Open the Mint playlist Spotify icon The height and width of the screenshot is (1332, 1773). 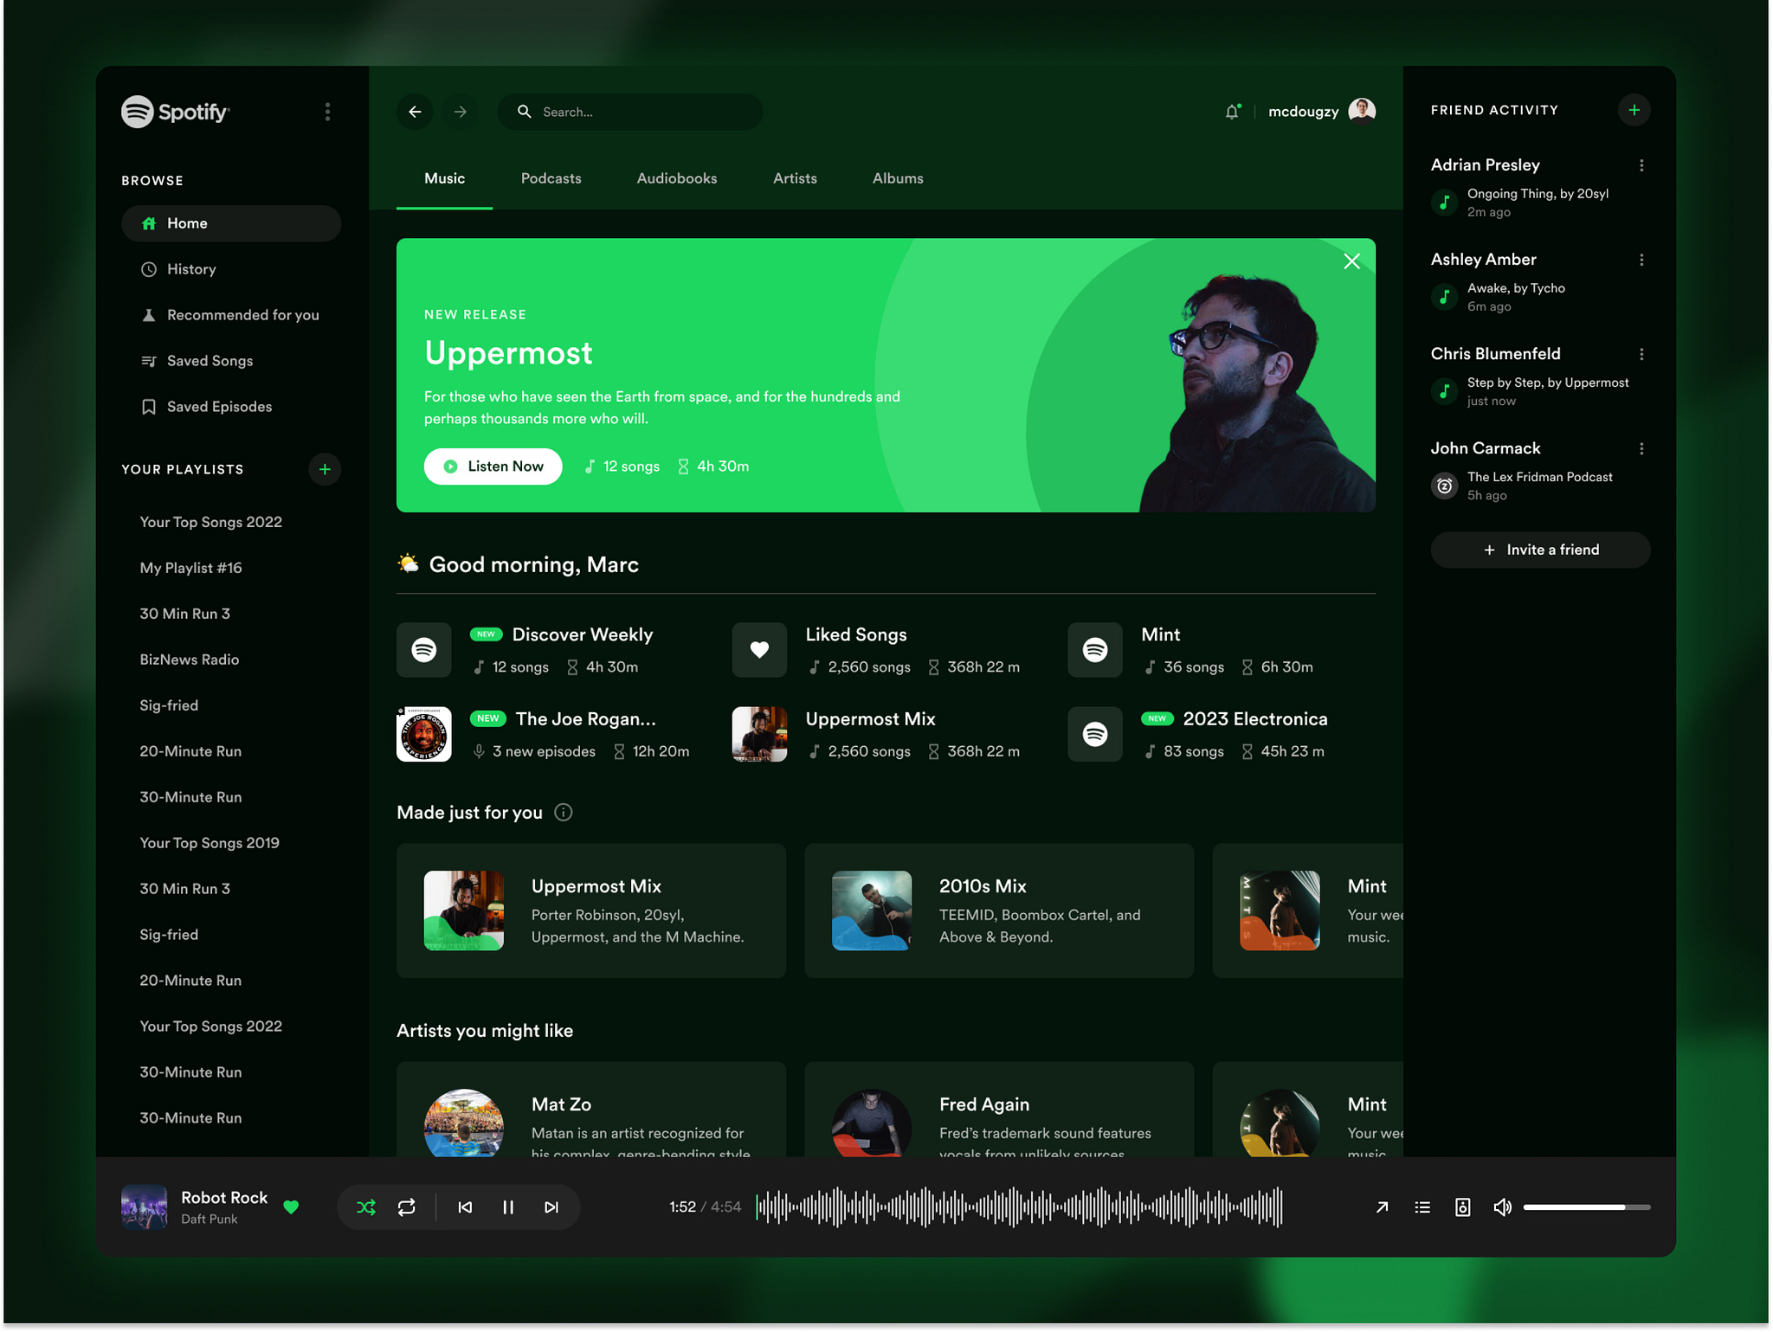point(1095,650)
